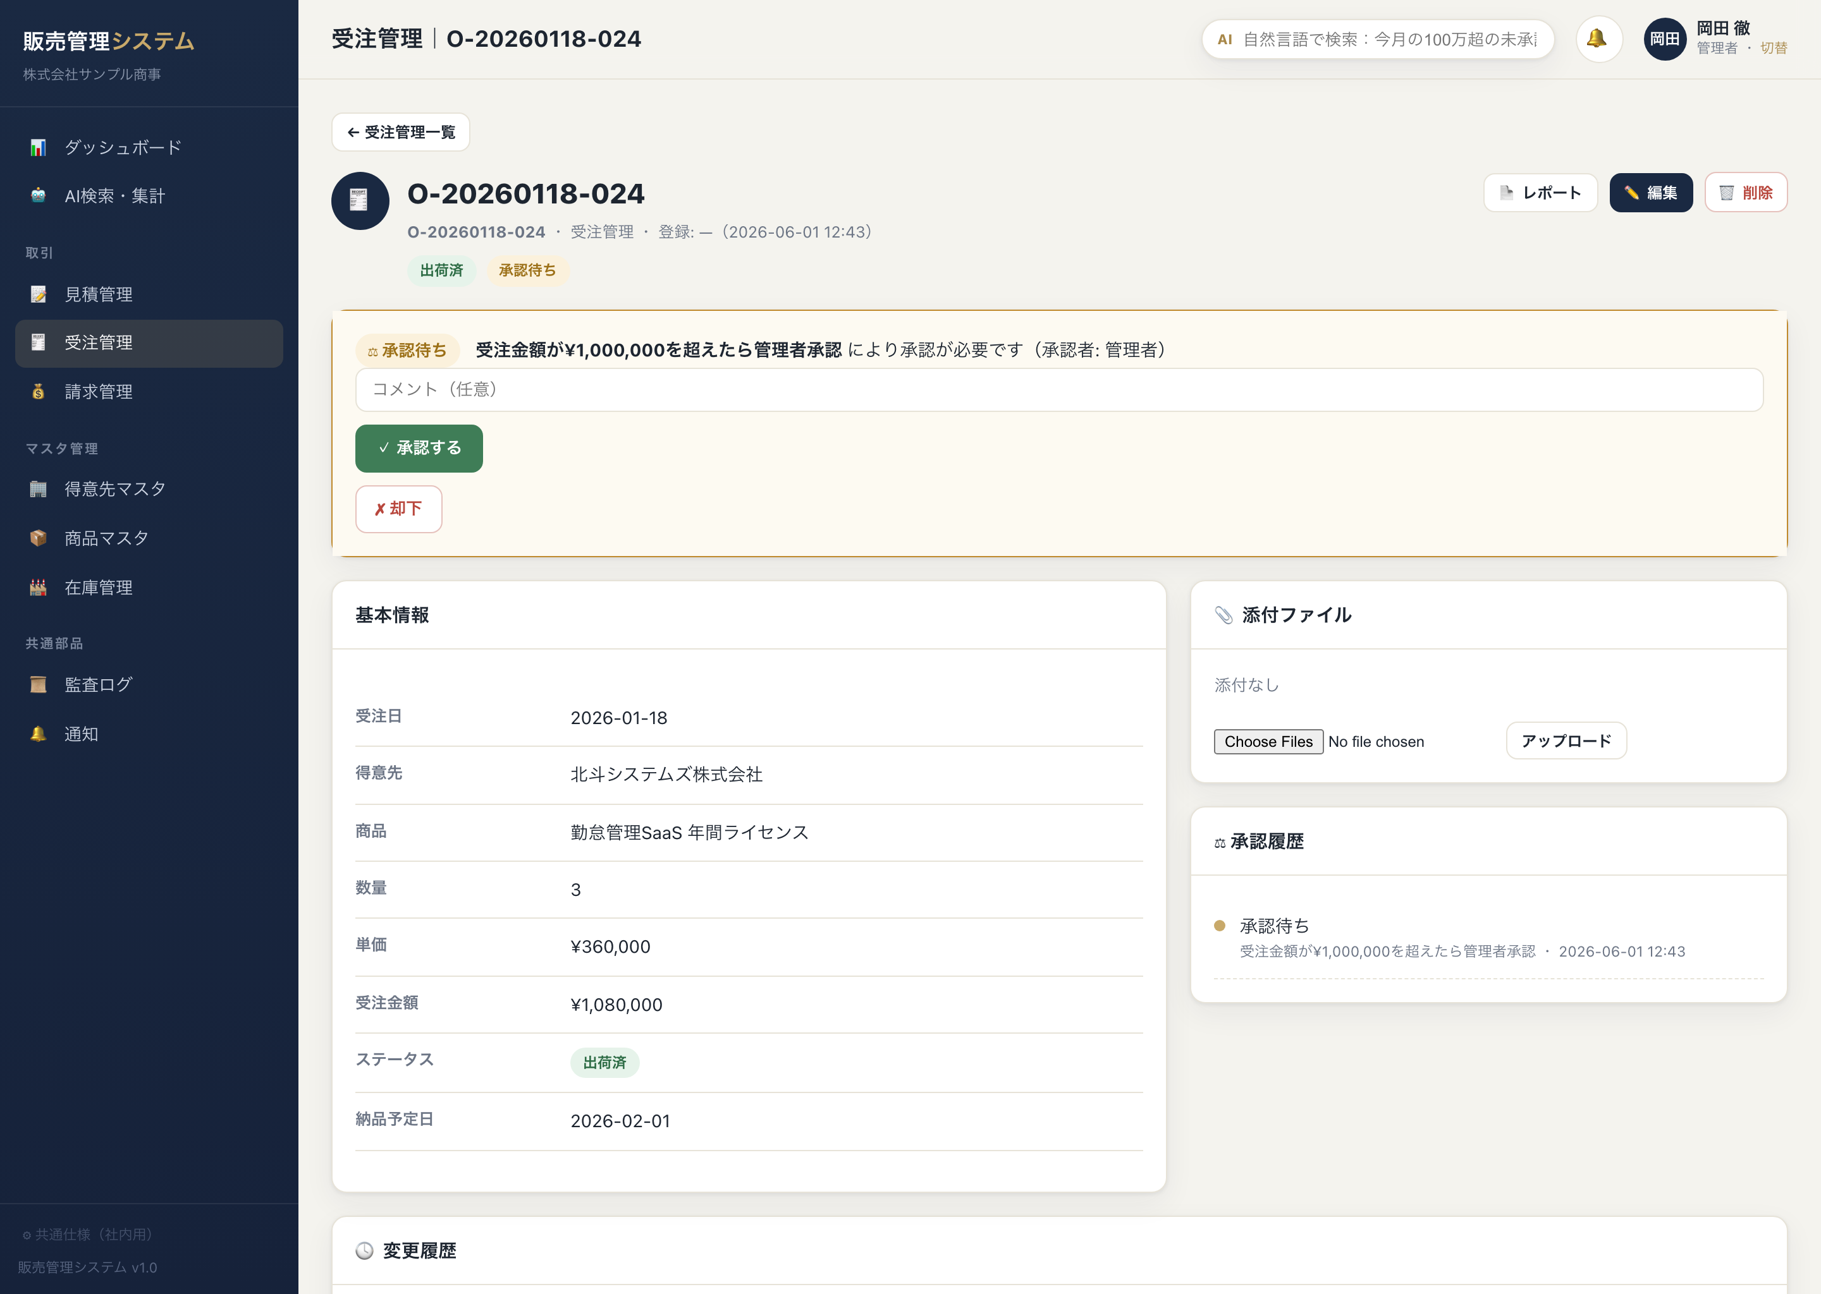Click the 削除 delete button
The height and width of the screenshot is (1294, 1821).
1746,193
